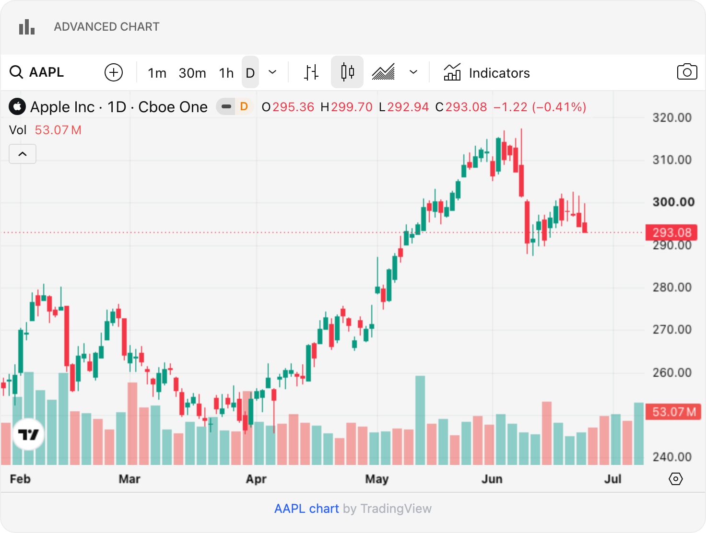This screenshot has width=706, height=533.
Task: Click the Apple Inc · 1D · Cboe One title
Action: 119,107
